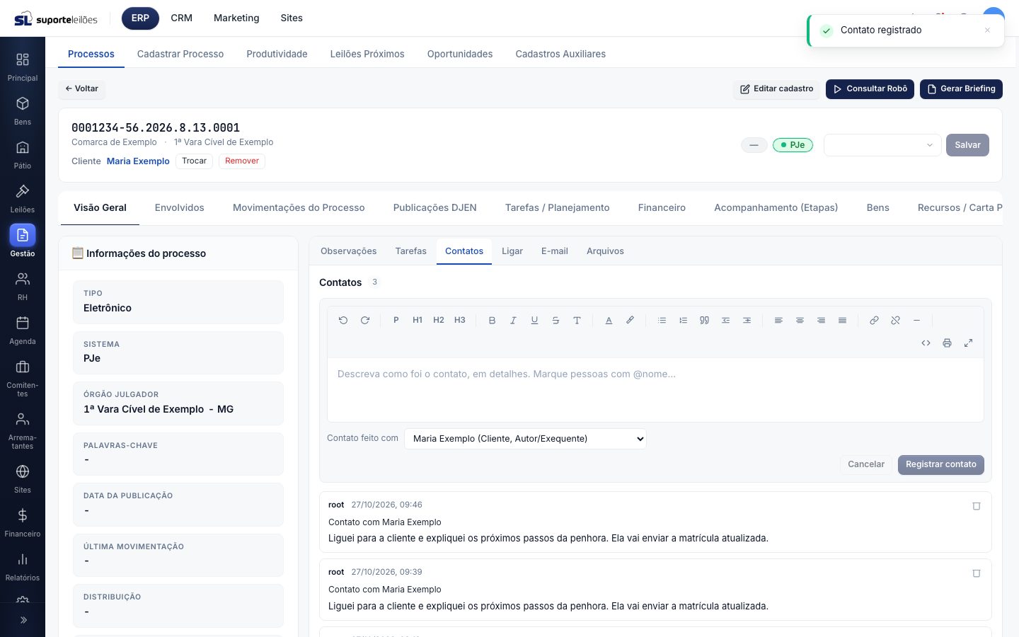Viewport: 1019px width, 637px height.
Task: Delete the contact logged at 09:46
Action: pos(977,506)
